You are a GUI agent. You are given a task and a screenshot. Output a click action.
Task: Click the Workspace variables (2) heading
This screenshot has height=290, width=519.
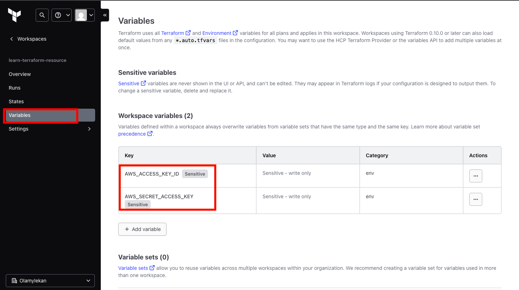click(156, 116)
